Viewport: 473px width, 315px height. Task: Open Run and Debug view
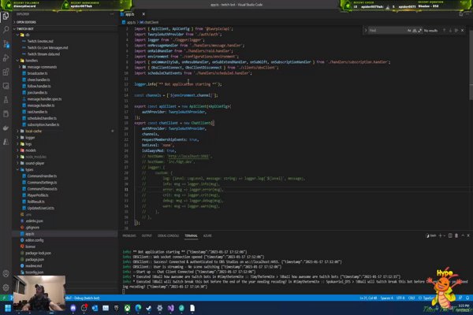coord(6,57)
